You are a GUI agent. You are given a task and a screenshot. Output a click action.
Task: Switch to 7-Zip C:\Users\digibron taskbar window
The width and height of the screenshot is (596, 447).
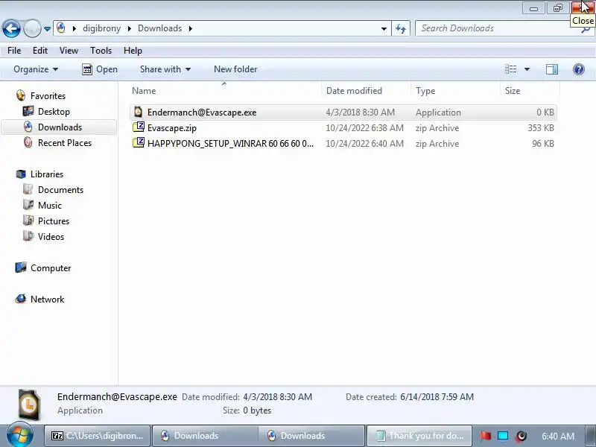click(x=98, y=436)
